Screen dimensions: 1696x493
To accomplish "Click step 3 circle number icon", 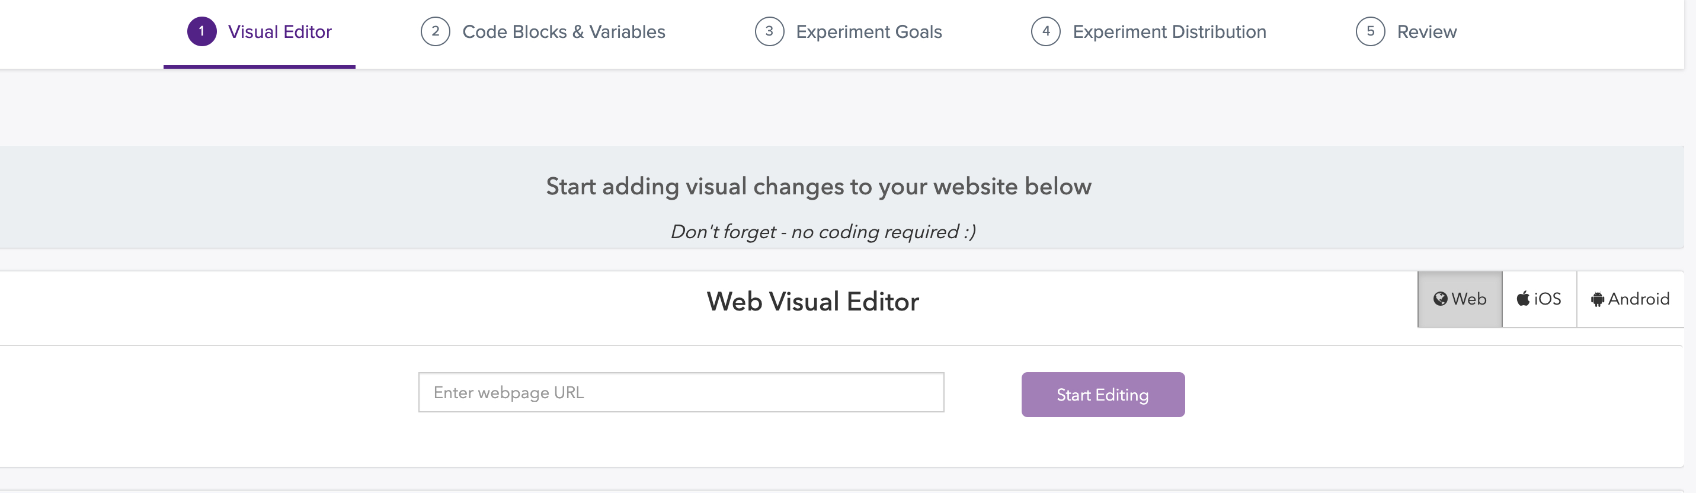I will click(x=769, y=31).
